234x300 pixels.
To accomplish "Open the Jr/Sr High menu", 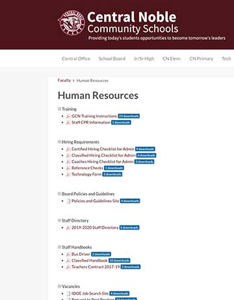I will coord(144,59).
